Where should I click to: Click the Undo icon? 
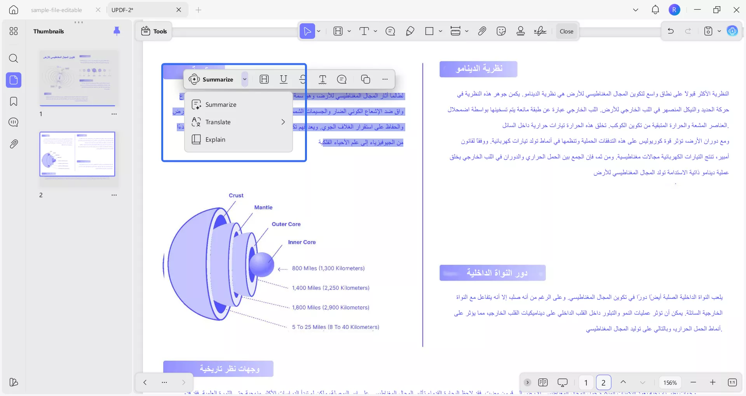click(x=671, y=31)
